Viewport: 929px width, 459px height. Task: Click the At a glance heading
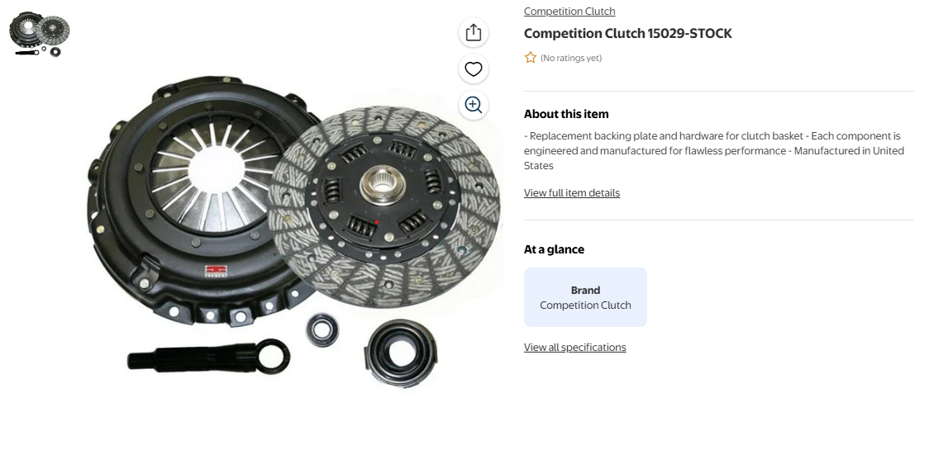[554, 249]
